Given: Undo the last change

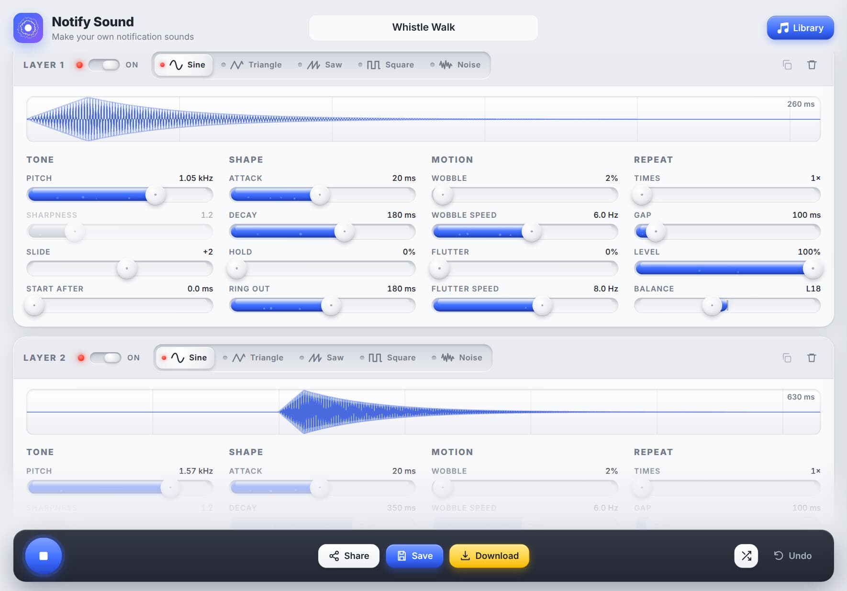Looking at the screenshot, I should pyautogui.click(x=793, y=556).
